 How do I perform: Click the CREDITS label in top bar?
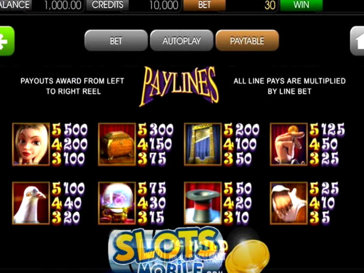108,5
